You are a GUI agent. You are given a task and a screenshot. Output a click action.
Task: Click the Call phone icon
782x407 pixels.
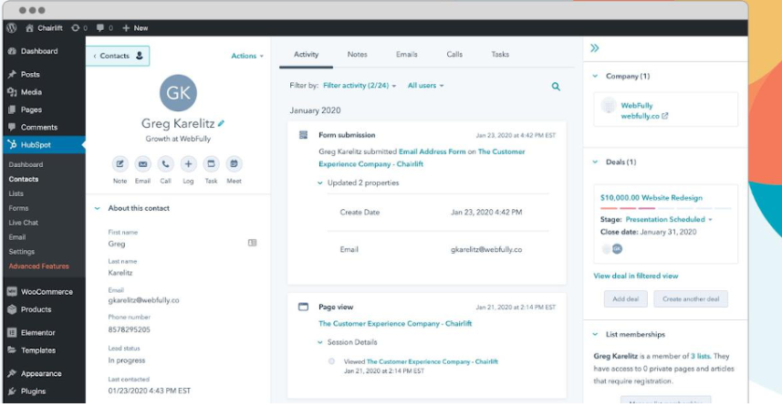click(165, 163)
